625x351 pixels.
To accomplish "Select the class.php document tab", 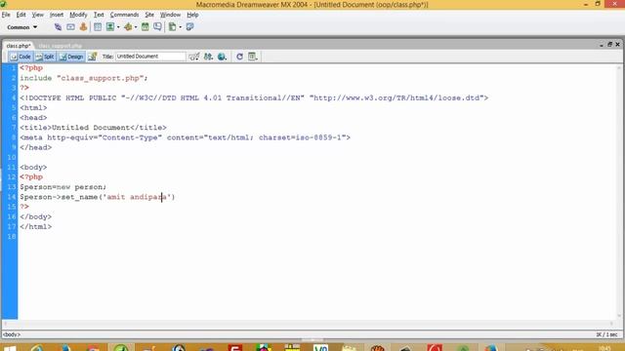I will click(19, 46).
